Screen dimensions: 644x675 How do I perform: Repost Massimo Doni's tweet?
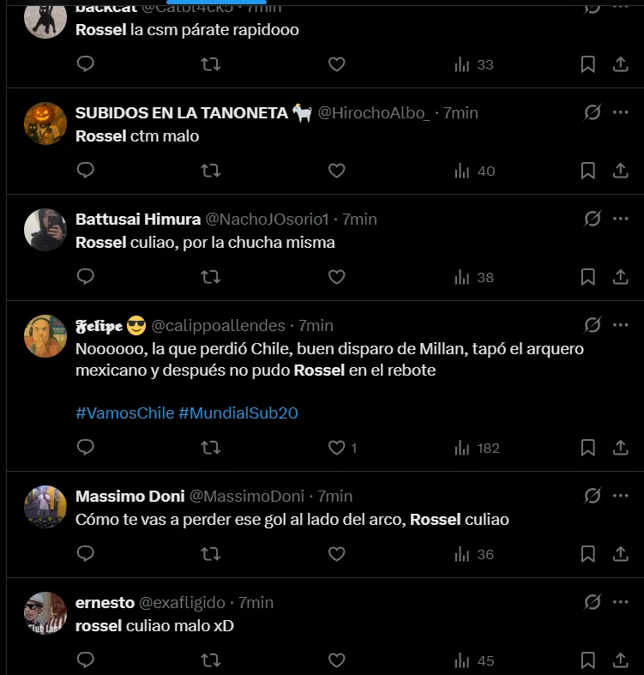click(x=210, y=553)
